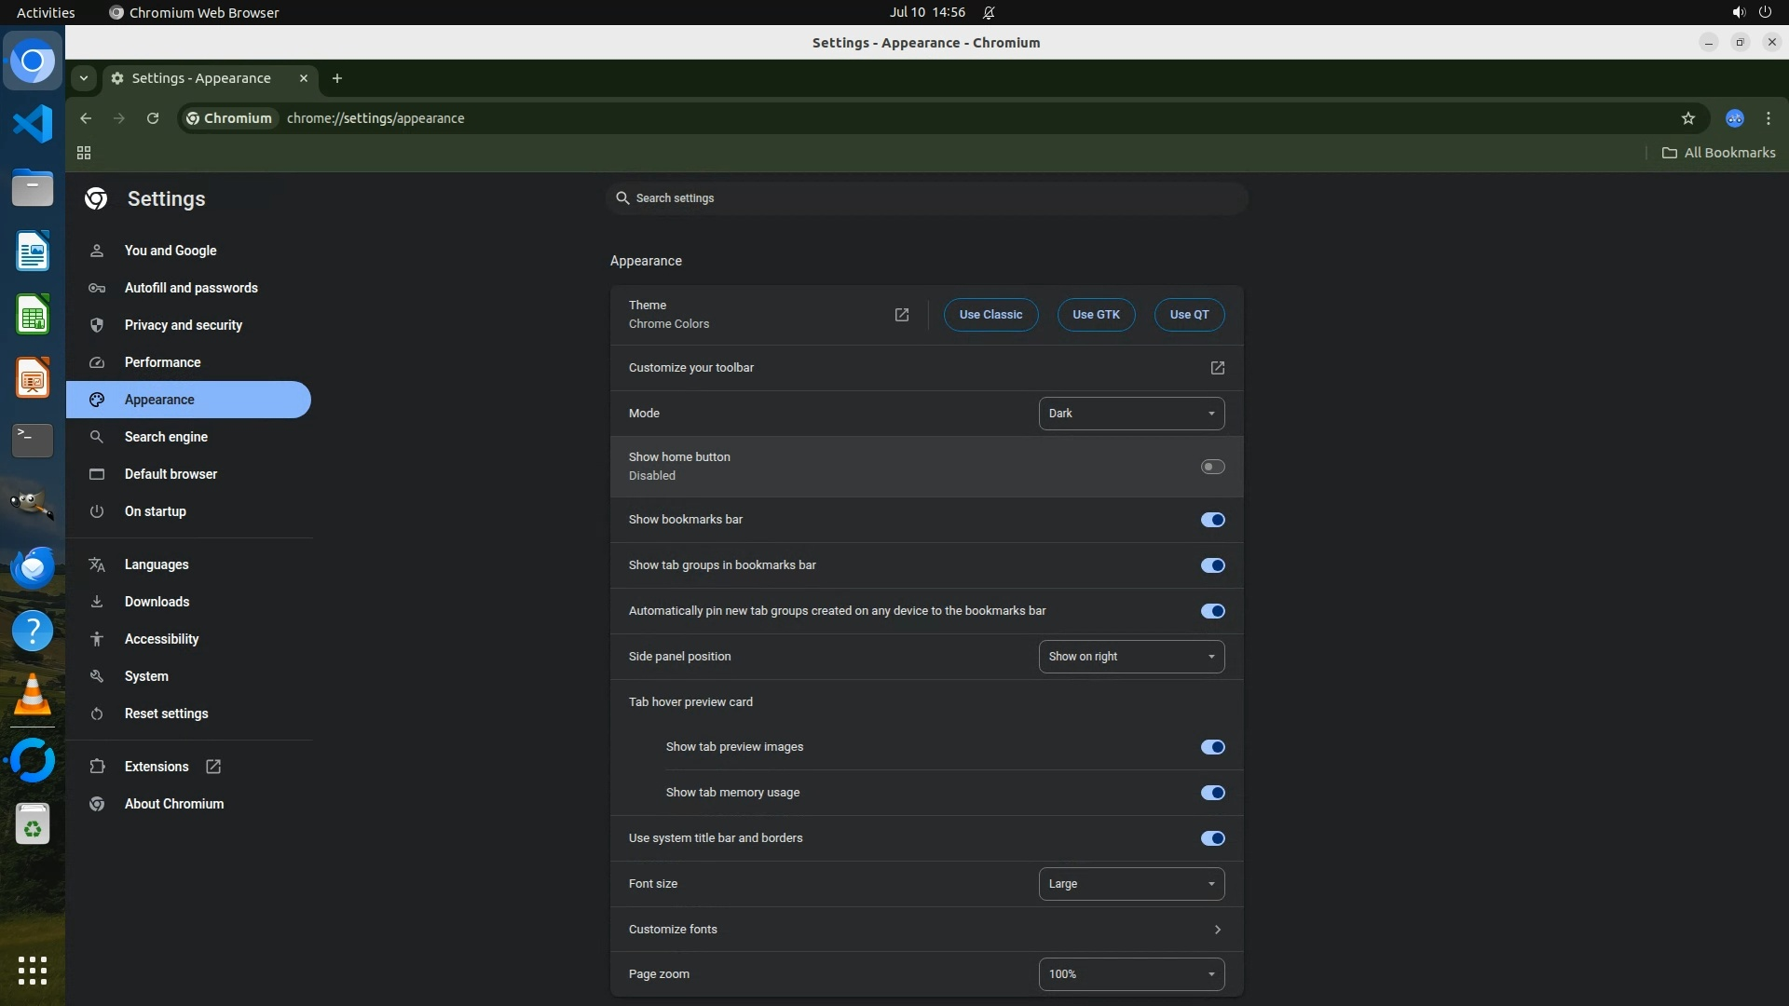Go to Privacy and security settings
This screenshot has width=1789, height=1006.
tap(183, 325)
